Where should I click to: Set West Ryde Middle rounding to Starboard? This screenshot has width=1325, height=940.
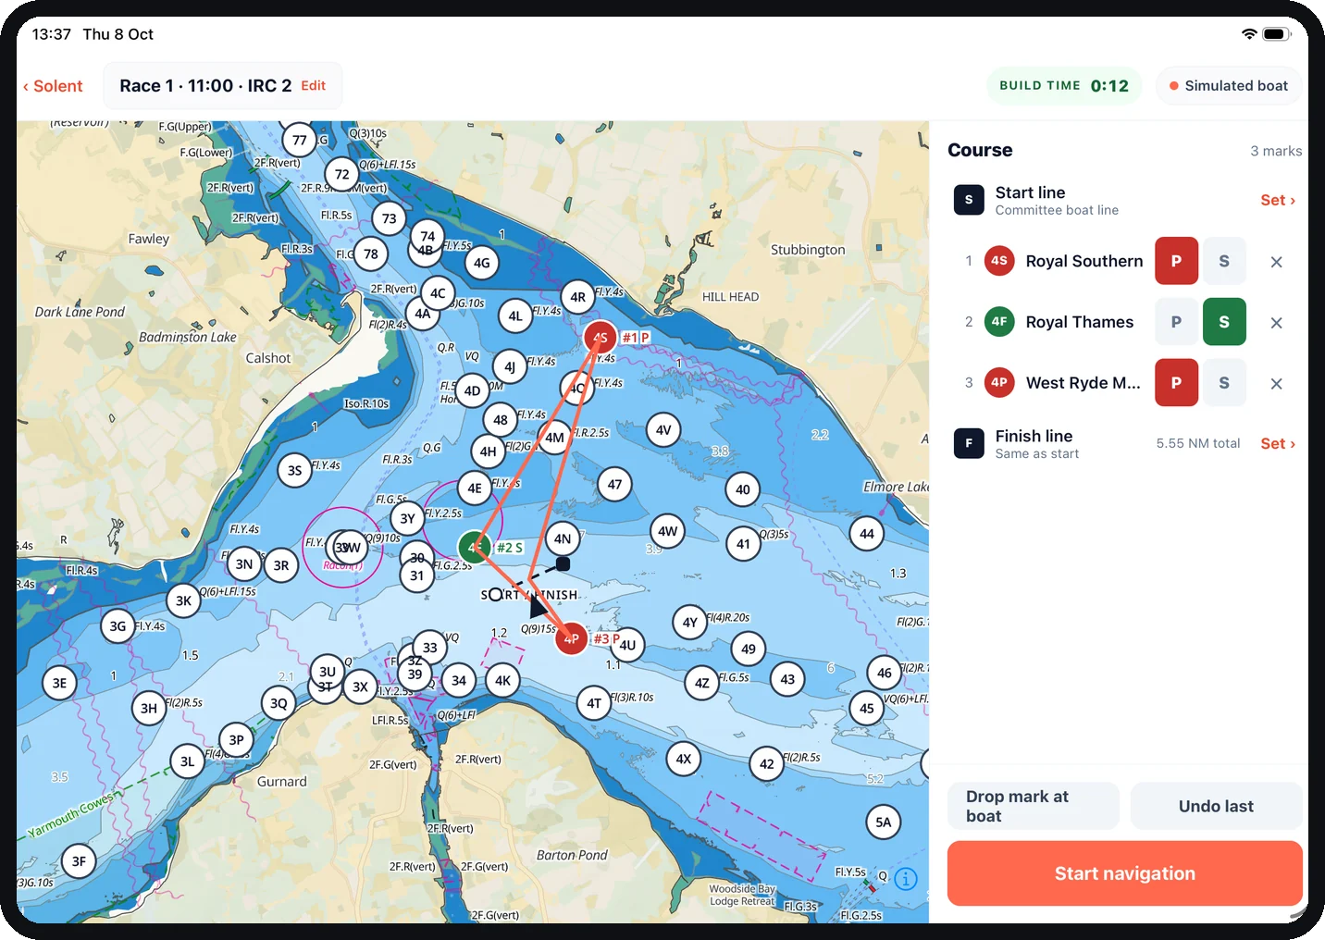tap(1224, 383)
